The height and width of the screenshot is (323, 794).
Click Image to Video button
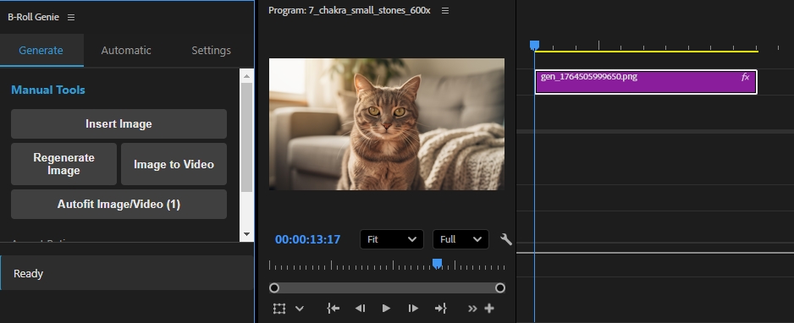174,164
